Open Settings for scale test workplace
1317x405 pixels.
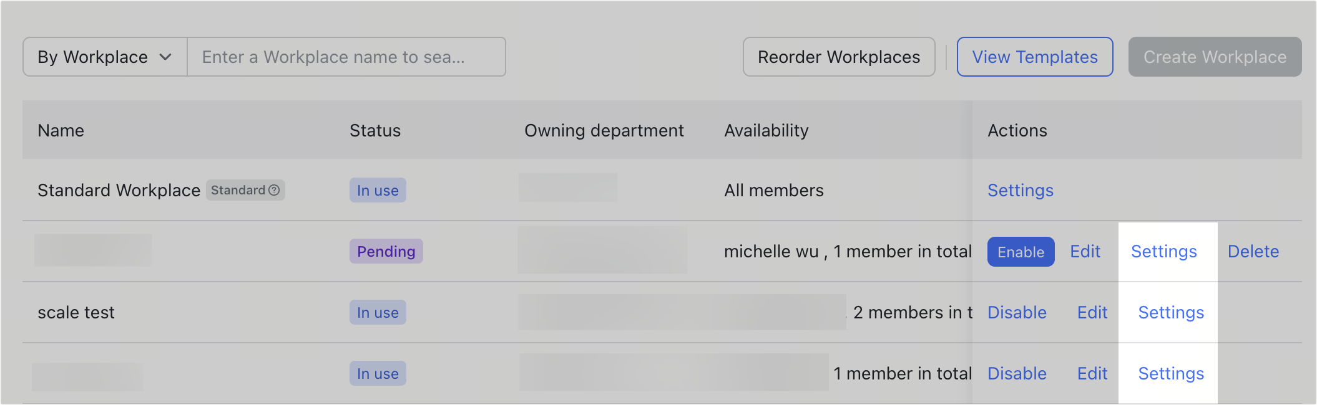click(1171, 312)
